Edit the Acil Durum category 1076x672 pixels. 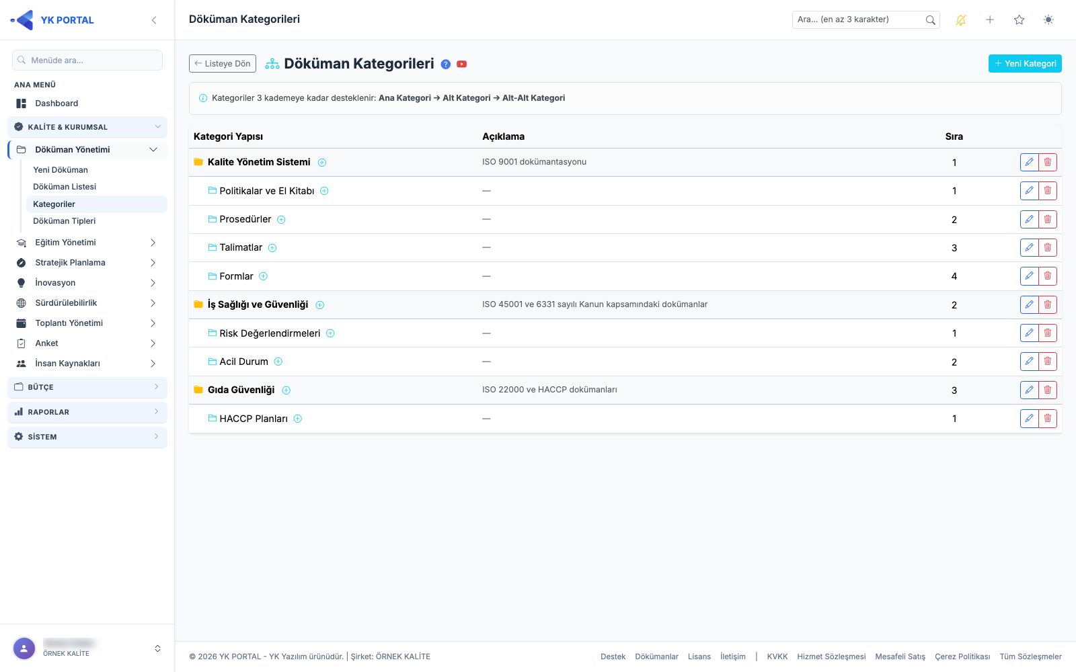[x=1029, y=362]
